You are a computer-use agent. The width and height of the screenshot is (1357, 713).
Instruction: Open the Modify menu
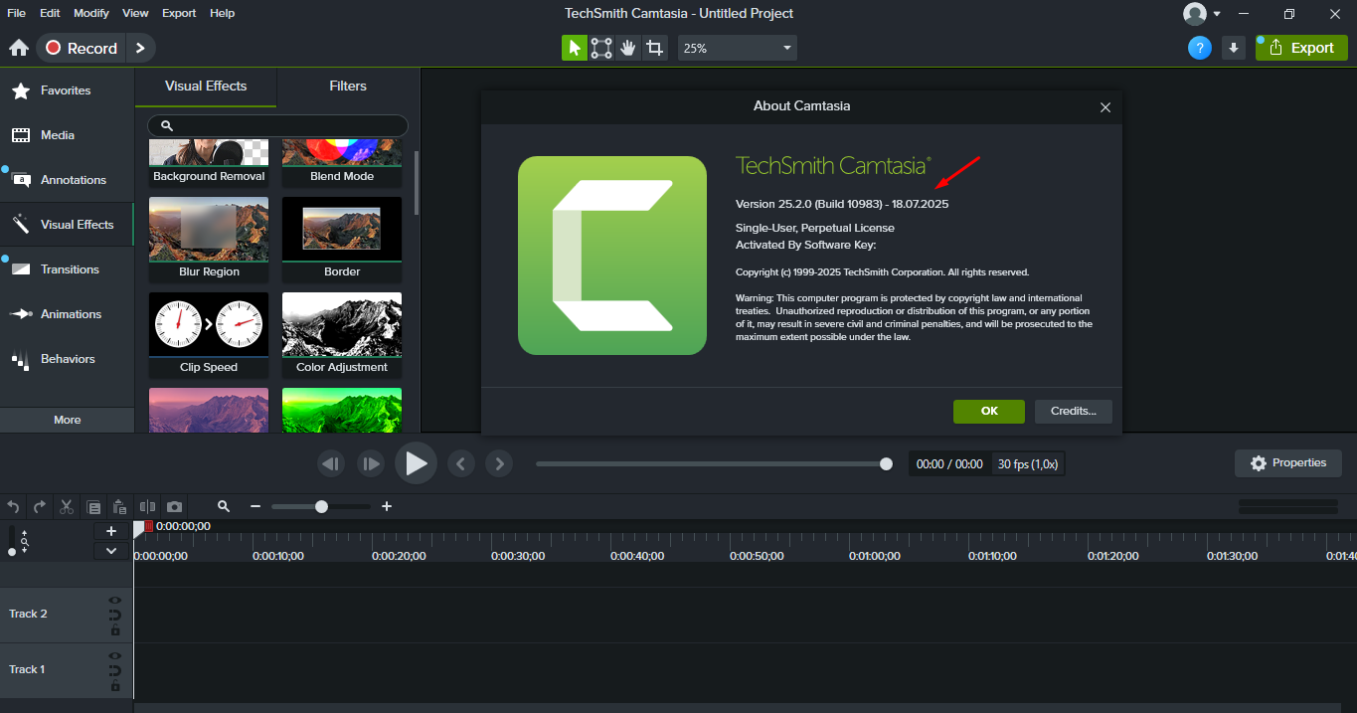(x=91, y=13)
